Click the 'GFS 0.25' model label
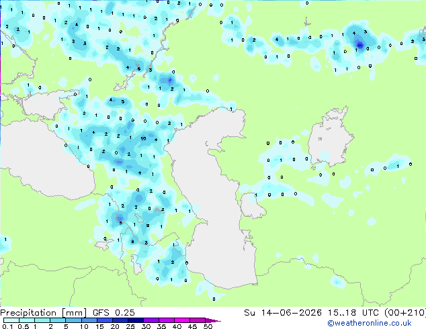 point(114,313)
